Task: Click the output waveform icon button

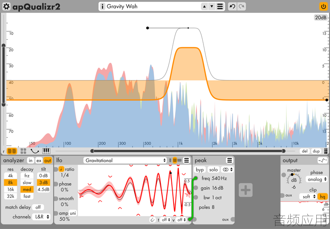Action: (322, 160)
